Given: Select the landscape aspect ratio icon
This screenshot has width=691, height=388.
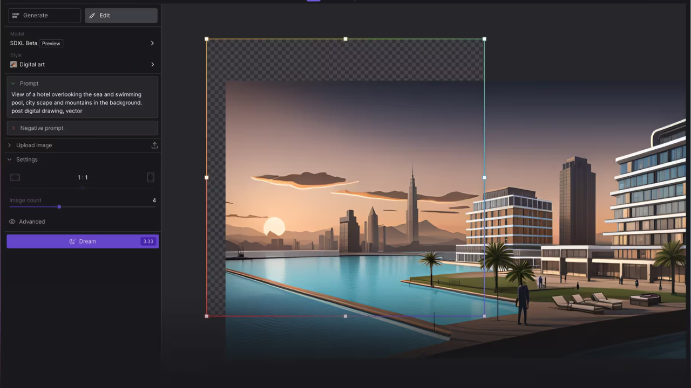Looking at the screenshot, I should [15, 177].
